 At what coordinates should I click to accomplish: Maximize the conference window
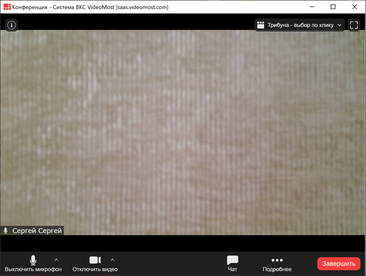[x=333, y=7]
